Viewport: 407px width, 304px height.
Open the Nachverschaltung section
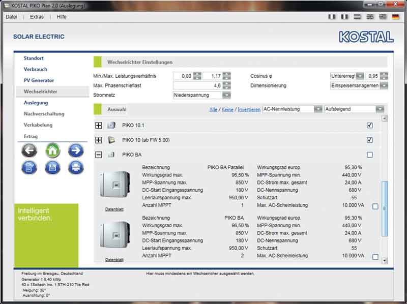pos(44,114)
